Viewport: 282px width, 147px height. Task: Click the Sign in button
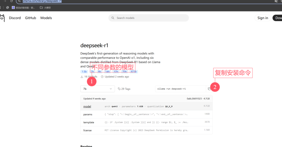263,18
